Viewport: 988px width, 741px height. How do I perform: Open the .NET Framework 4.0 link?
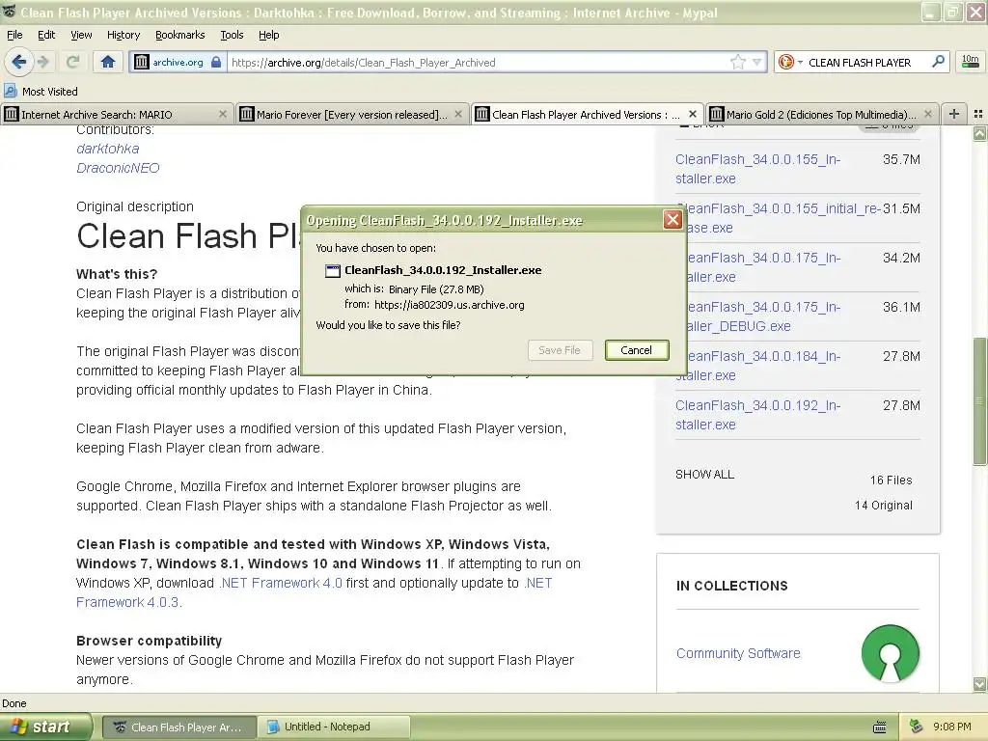tap(281, 583)
